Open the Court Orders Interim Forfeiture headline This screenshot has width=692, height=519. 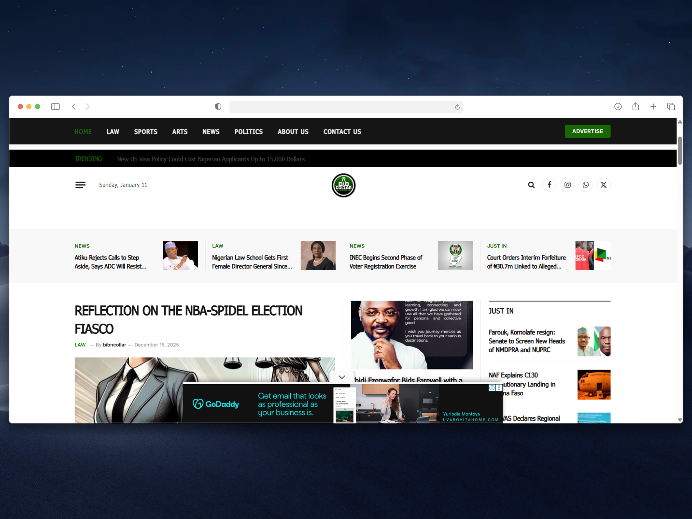(x=526, y=262)
